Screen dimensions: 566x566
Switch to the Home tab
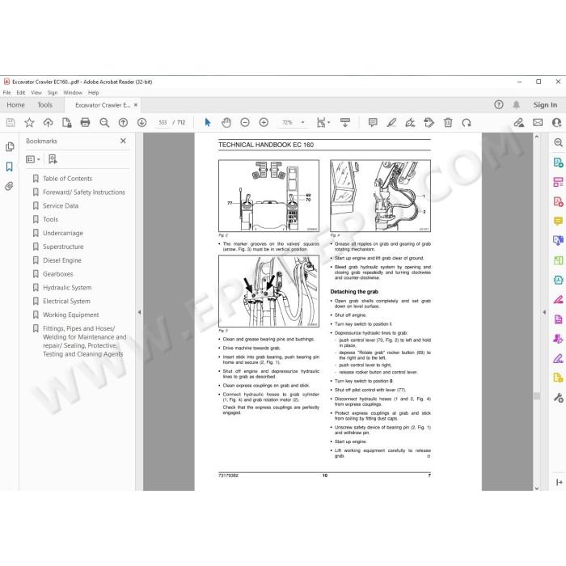pos(15,105)
